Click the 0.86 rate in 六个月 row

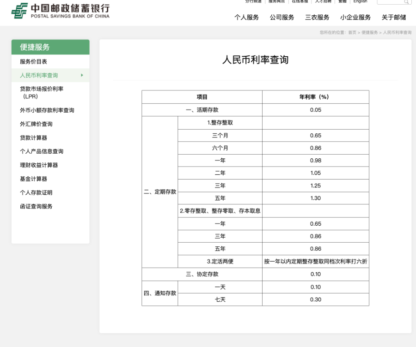tap(315, 148)
